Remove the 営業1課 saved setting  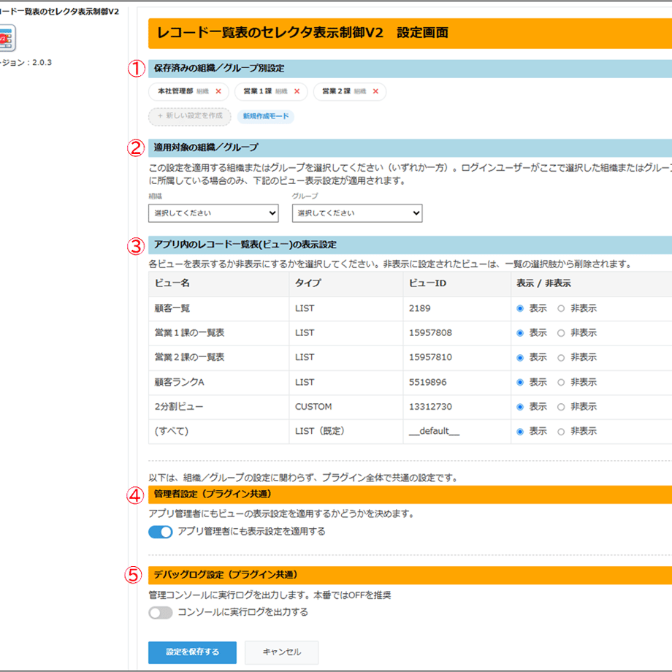point(297,91)
